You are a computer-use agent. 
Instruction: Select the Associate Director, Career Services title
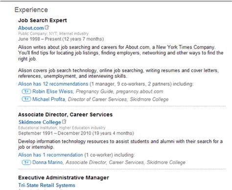[x=65, y=114]
